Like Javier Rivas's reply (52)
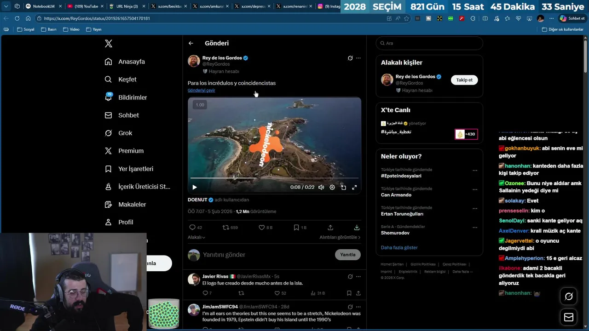Image resolution: width=589 pixels, height=331 pixels. click(x=280, y=293)
